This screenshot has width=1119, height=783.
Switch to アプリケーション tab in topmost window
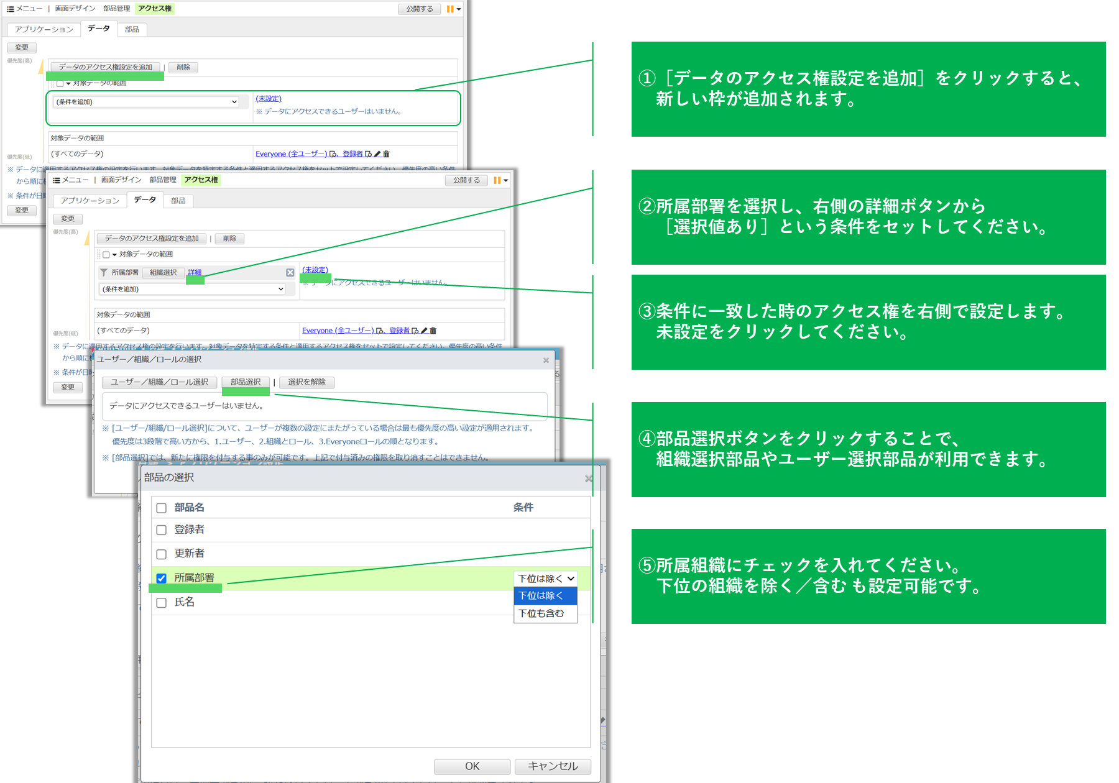click(x=44, y=29)
